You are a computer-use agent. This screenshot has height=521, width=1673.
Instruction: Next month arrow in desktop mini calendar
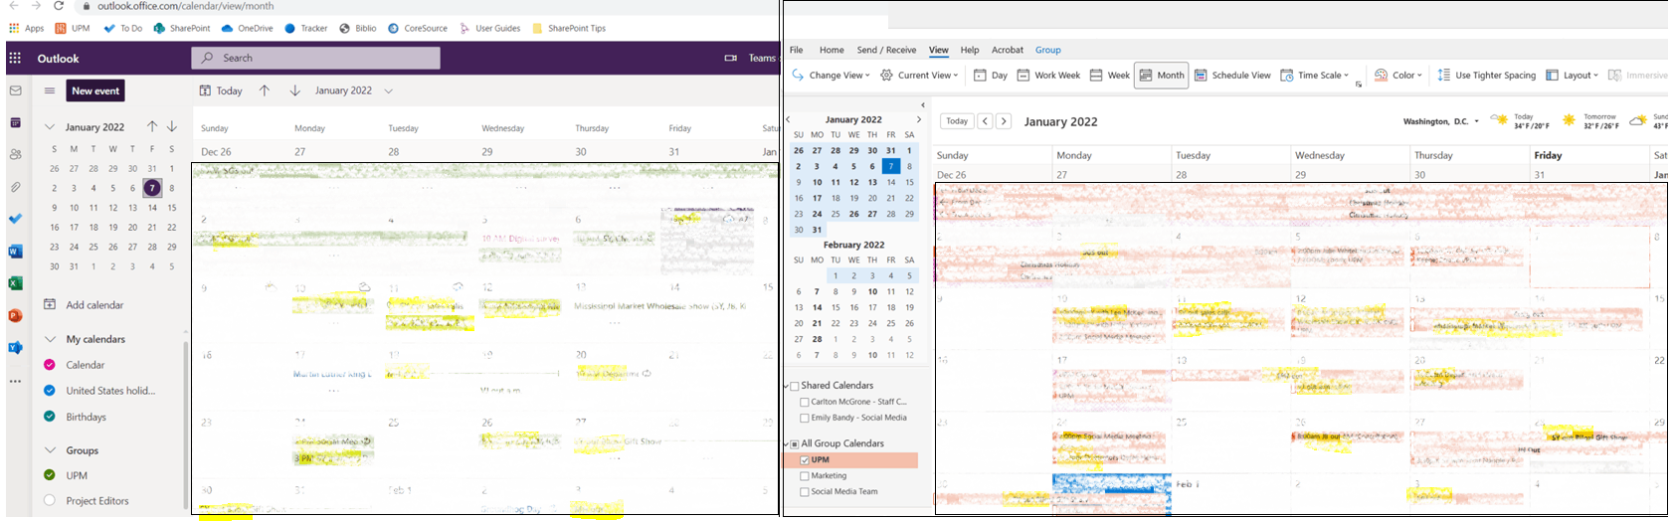[x=918, y=119]
